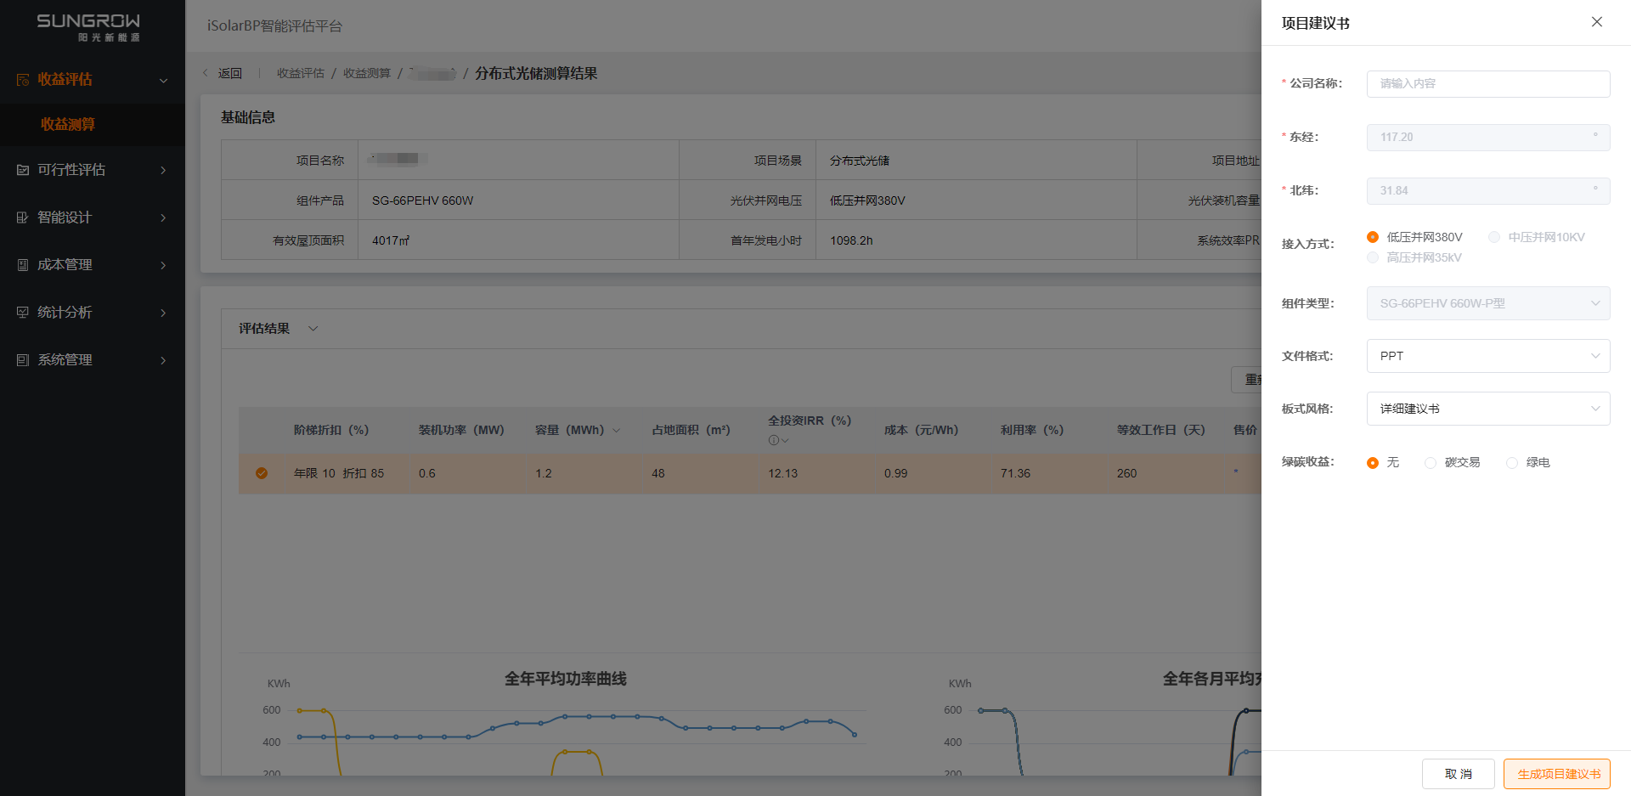Click the 成本管理 sidebar icon

coord(23,265)
